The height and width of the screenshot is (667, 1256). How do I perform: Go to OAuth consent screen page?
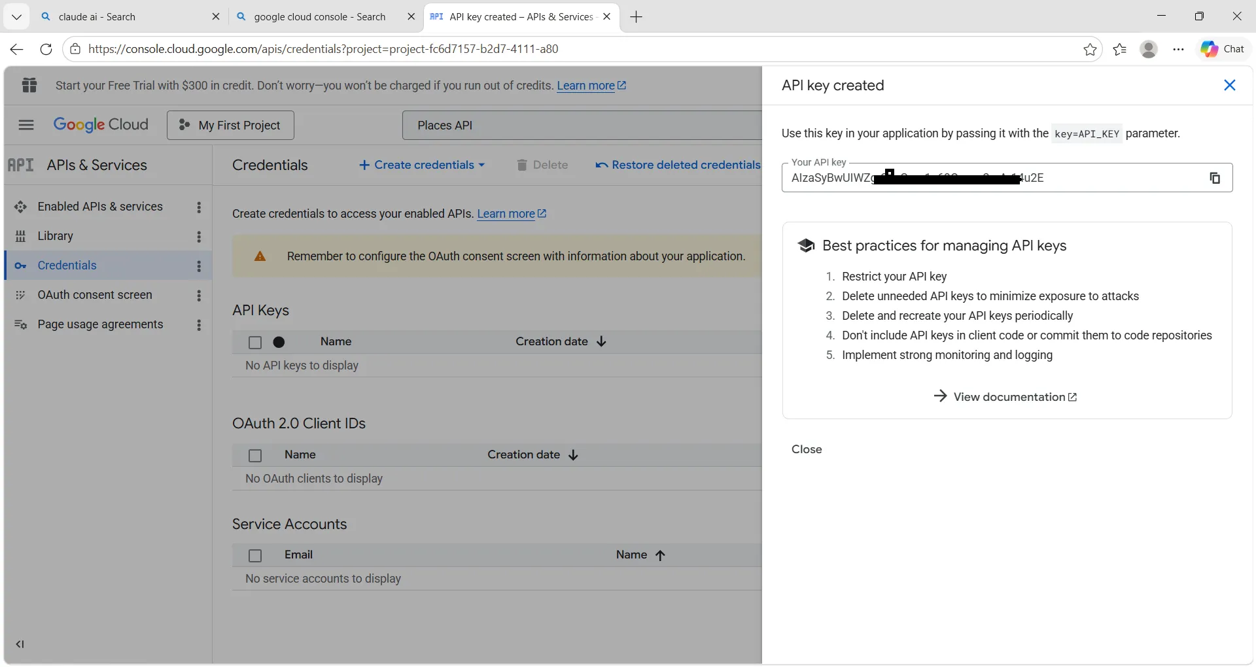click(95, 295)
